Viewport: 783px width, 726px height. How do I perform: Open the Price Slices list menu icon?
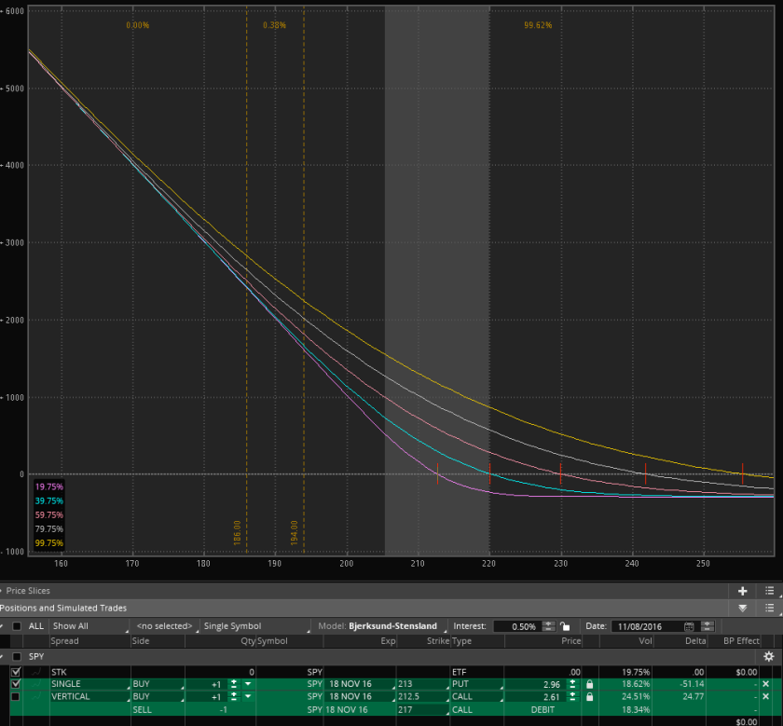[769, 591]
